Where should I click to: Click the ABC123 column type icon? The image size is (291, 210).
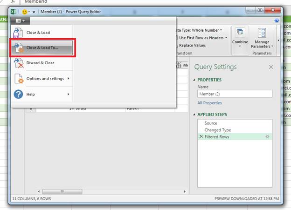[179, 65]
